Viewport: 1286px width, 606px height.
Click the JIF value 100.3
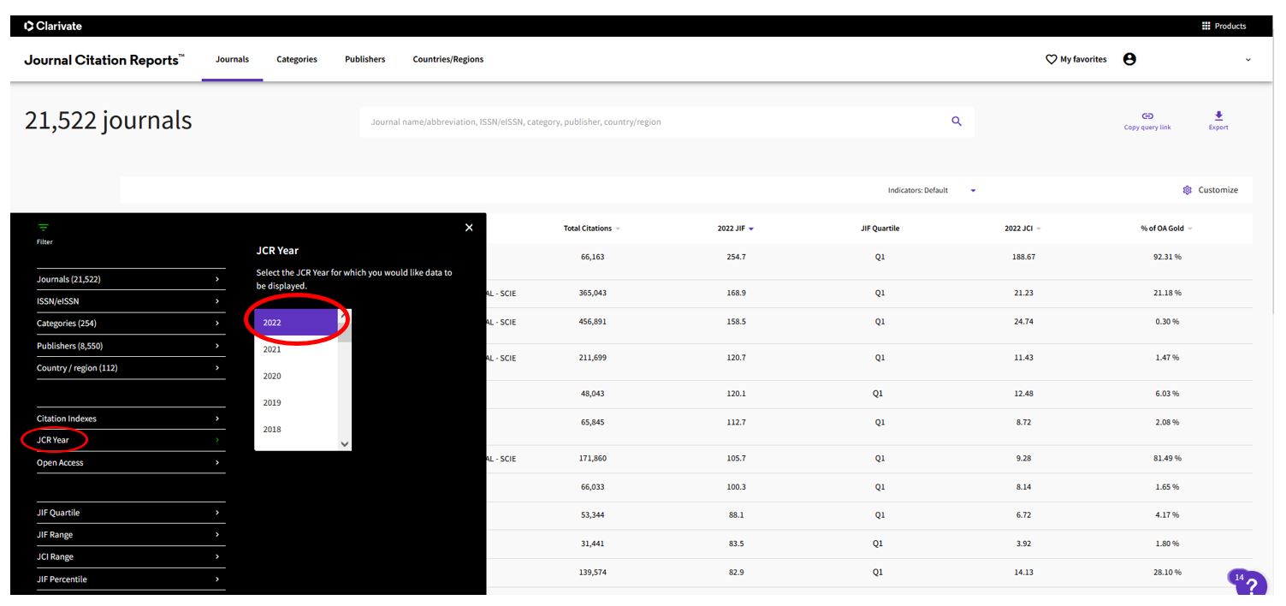coord(736,487)
